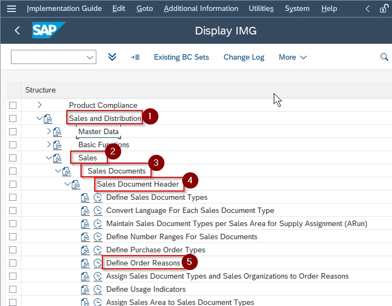This screenshot has height=306, width=392.
Task: Open documentation icon for Basic Functions
Action: pos(57,145)
